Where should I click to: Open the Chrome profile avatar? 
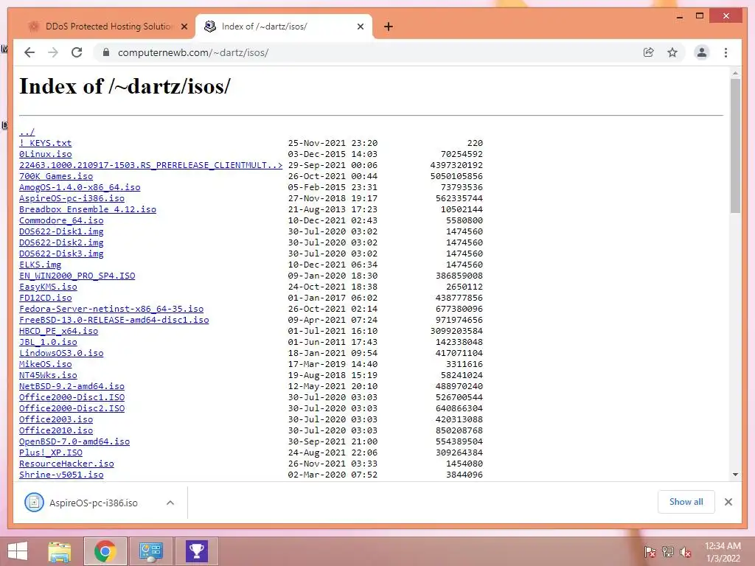702,52
